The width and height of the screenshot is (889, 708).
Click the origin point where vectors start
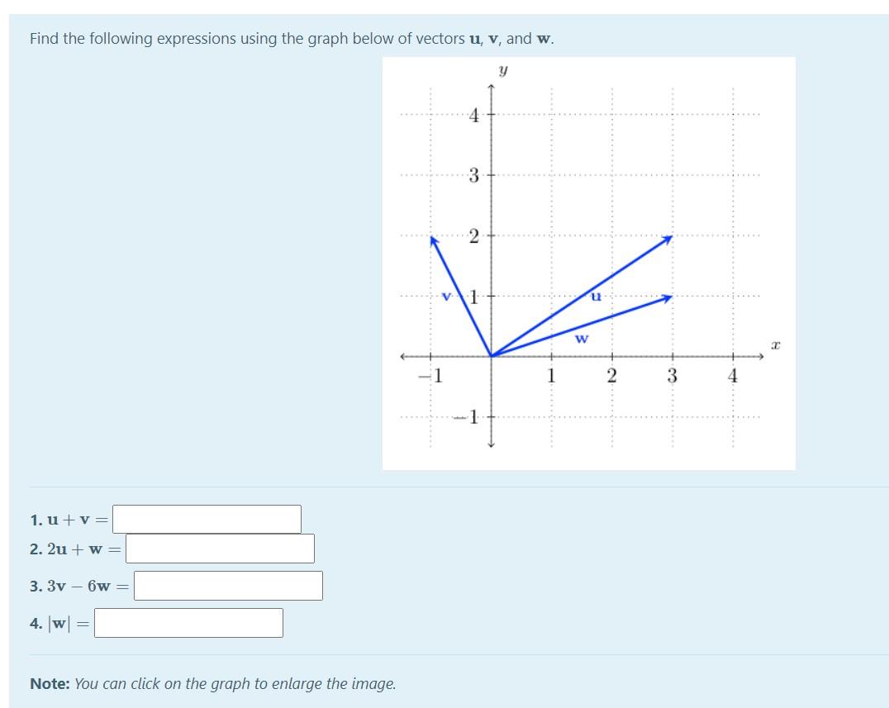tap(493, 357)
